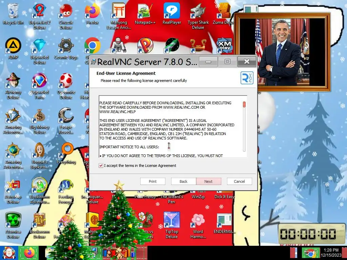Launch the RealPlayer shortcut
Image resolution: width=347 pixels, height=260 pixels.
171,14
